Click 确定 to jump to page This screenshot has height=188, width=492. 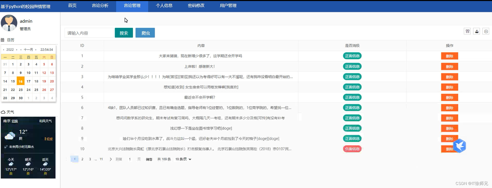coord(149,159)
